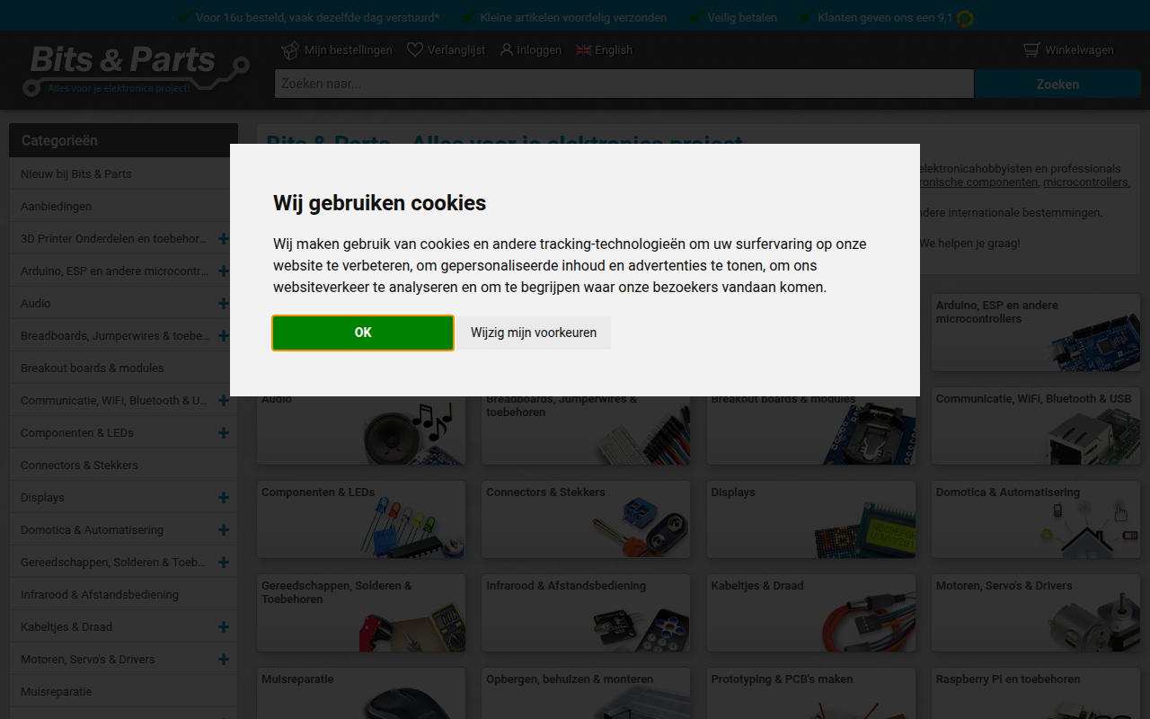Expand the Arduino, ESP category in sidebar
Viewport: 1150px width, 719px height.
pyautogui.click(x=224, y=271)
